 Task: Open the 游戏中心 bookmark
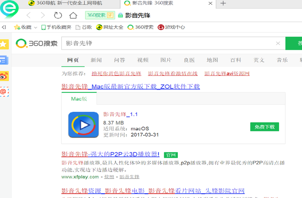[x=171, y=27]
